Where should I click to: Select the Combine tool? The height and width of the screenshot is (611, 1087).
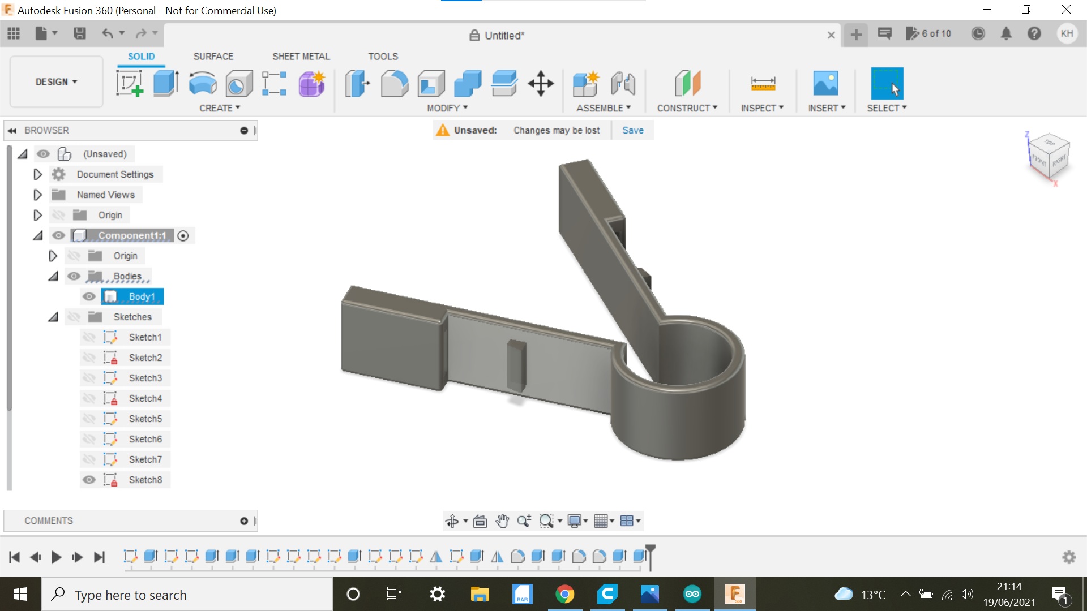(468, 83)
